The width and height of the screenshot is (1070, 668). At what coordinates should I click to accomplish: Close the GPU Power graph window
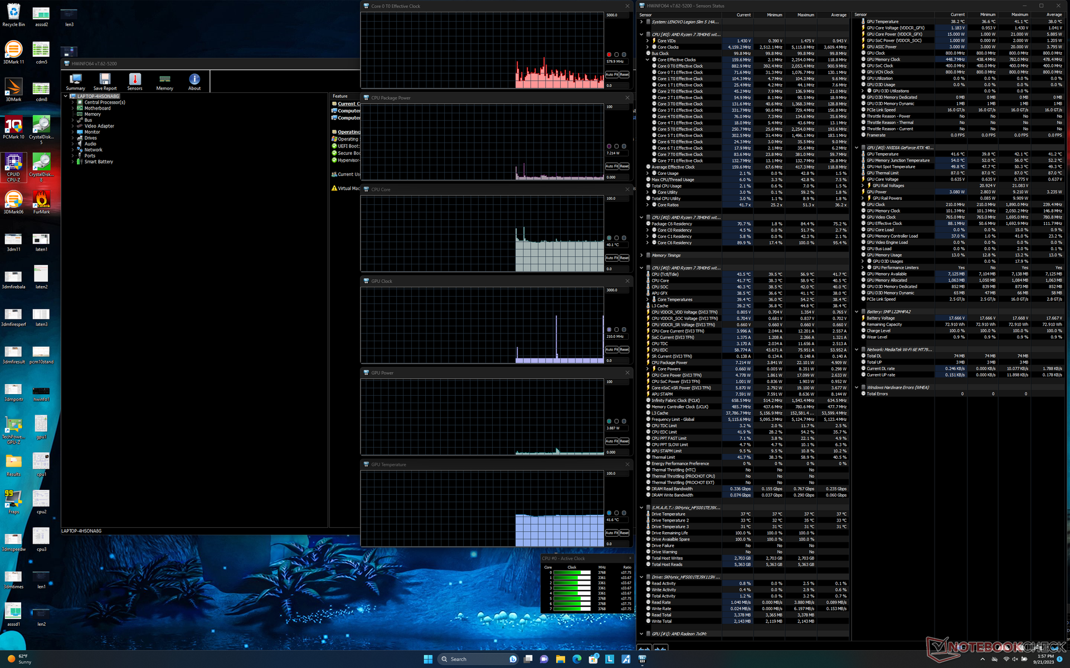tap(628, 373)
